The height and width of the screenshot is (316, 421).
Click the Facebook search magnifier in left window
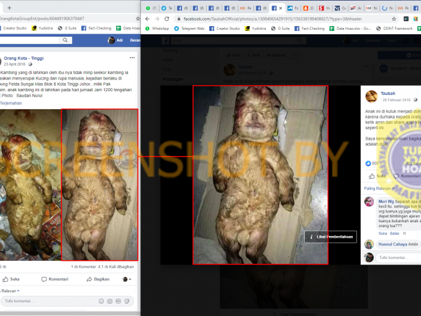pos(65,40)
